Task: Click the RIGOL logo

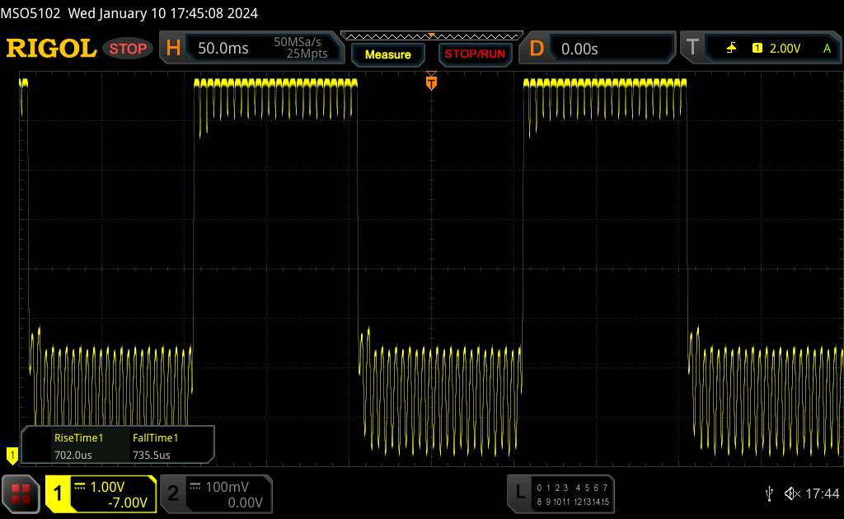Action: coord(51,49)
